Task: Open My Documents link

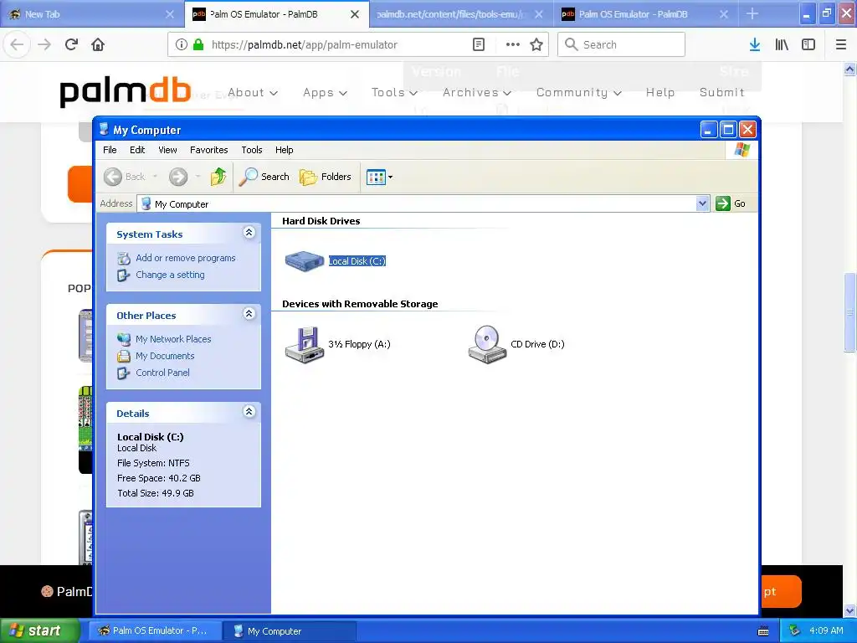Action: pos(165,356)
